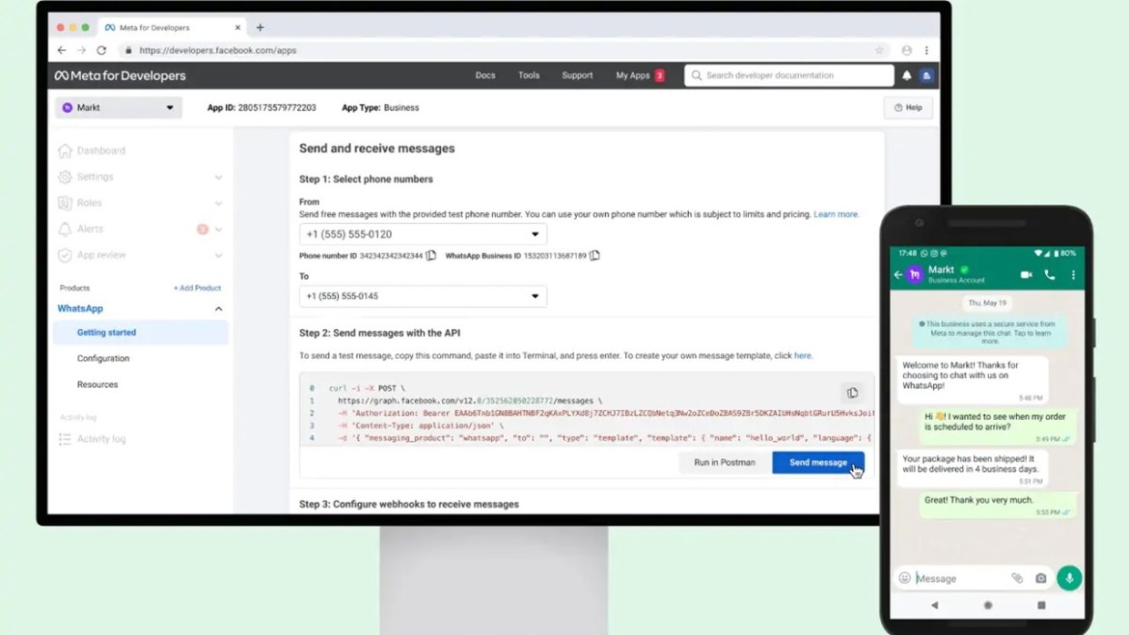Viewport: 1129px width, 635px height.
Task: Expand Alerts section in sidebar
Action: click(x=218, y=229)
